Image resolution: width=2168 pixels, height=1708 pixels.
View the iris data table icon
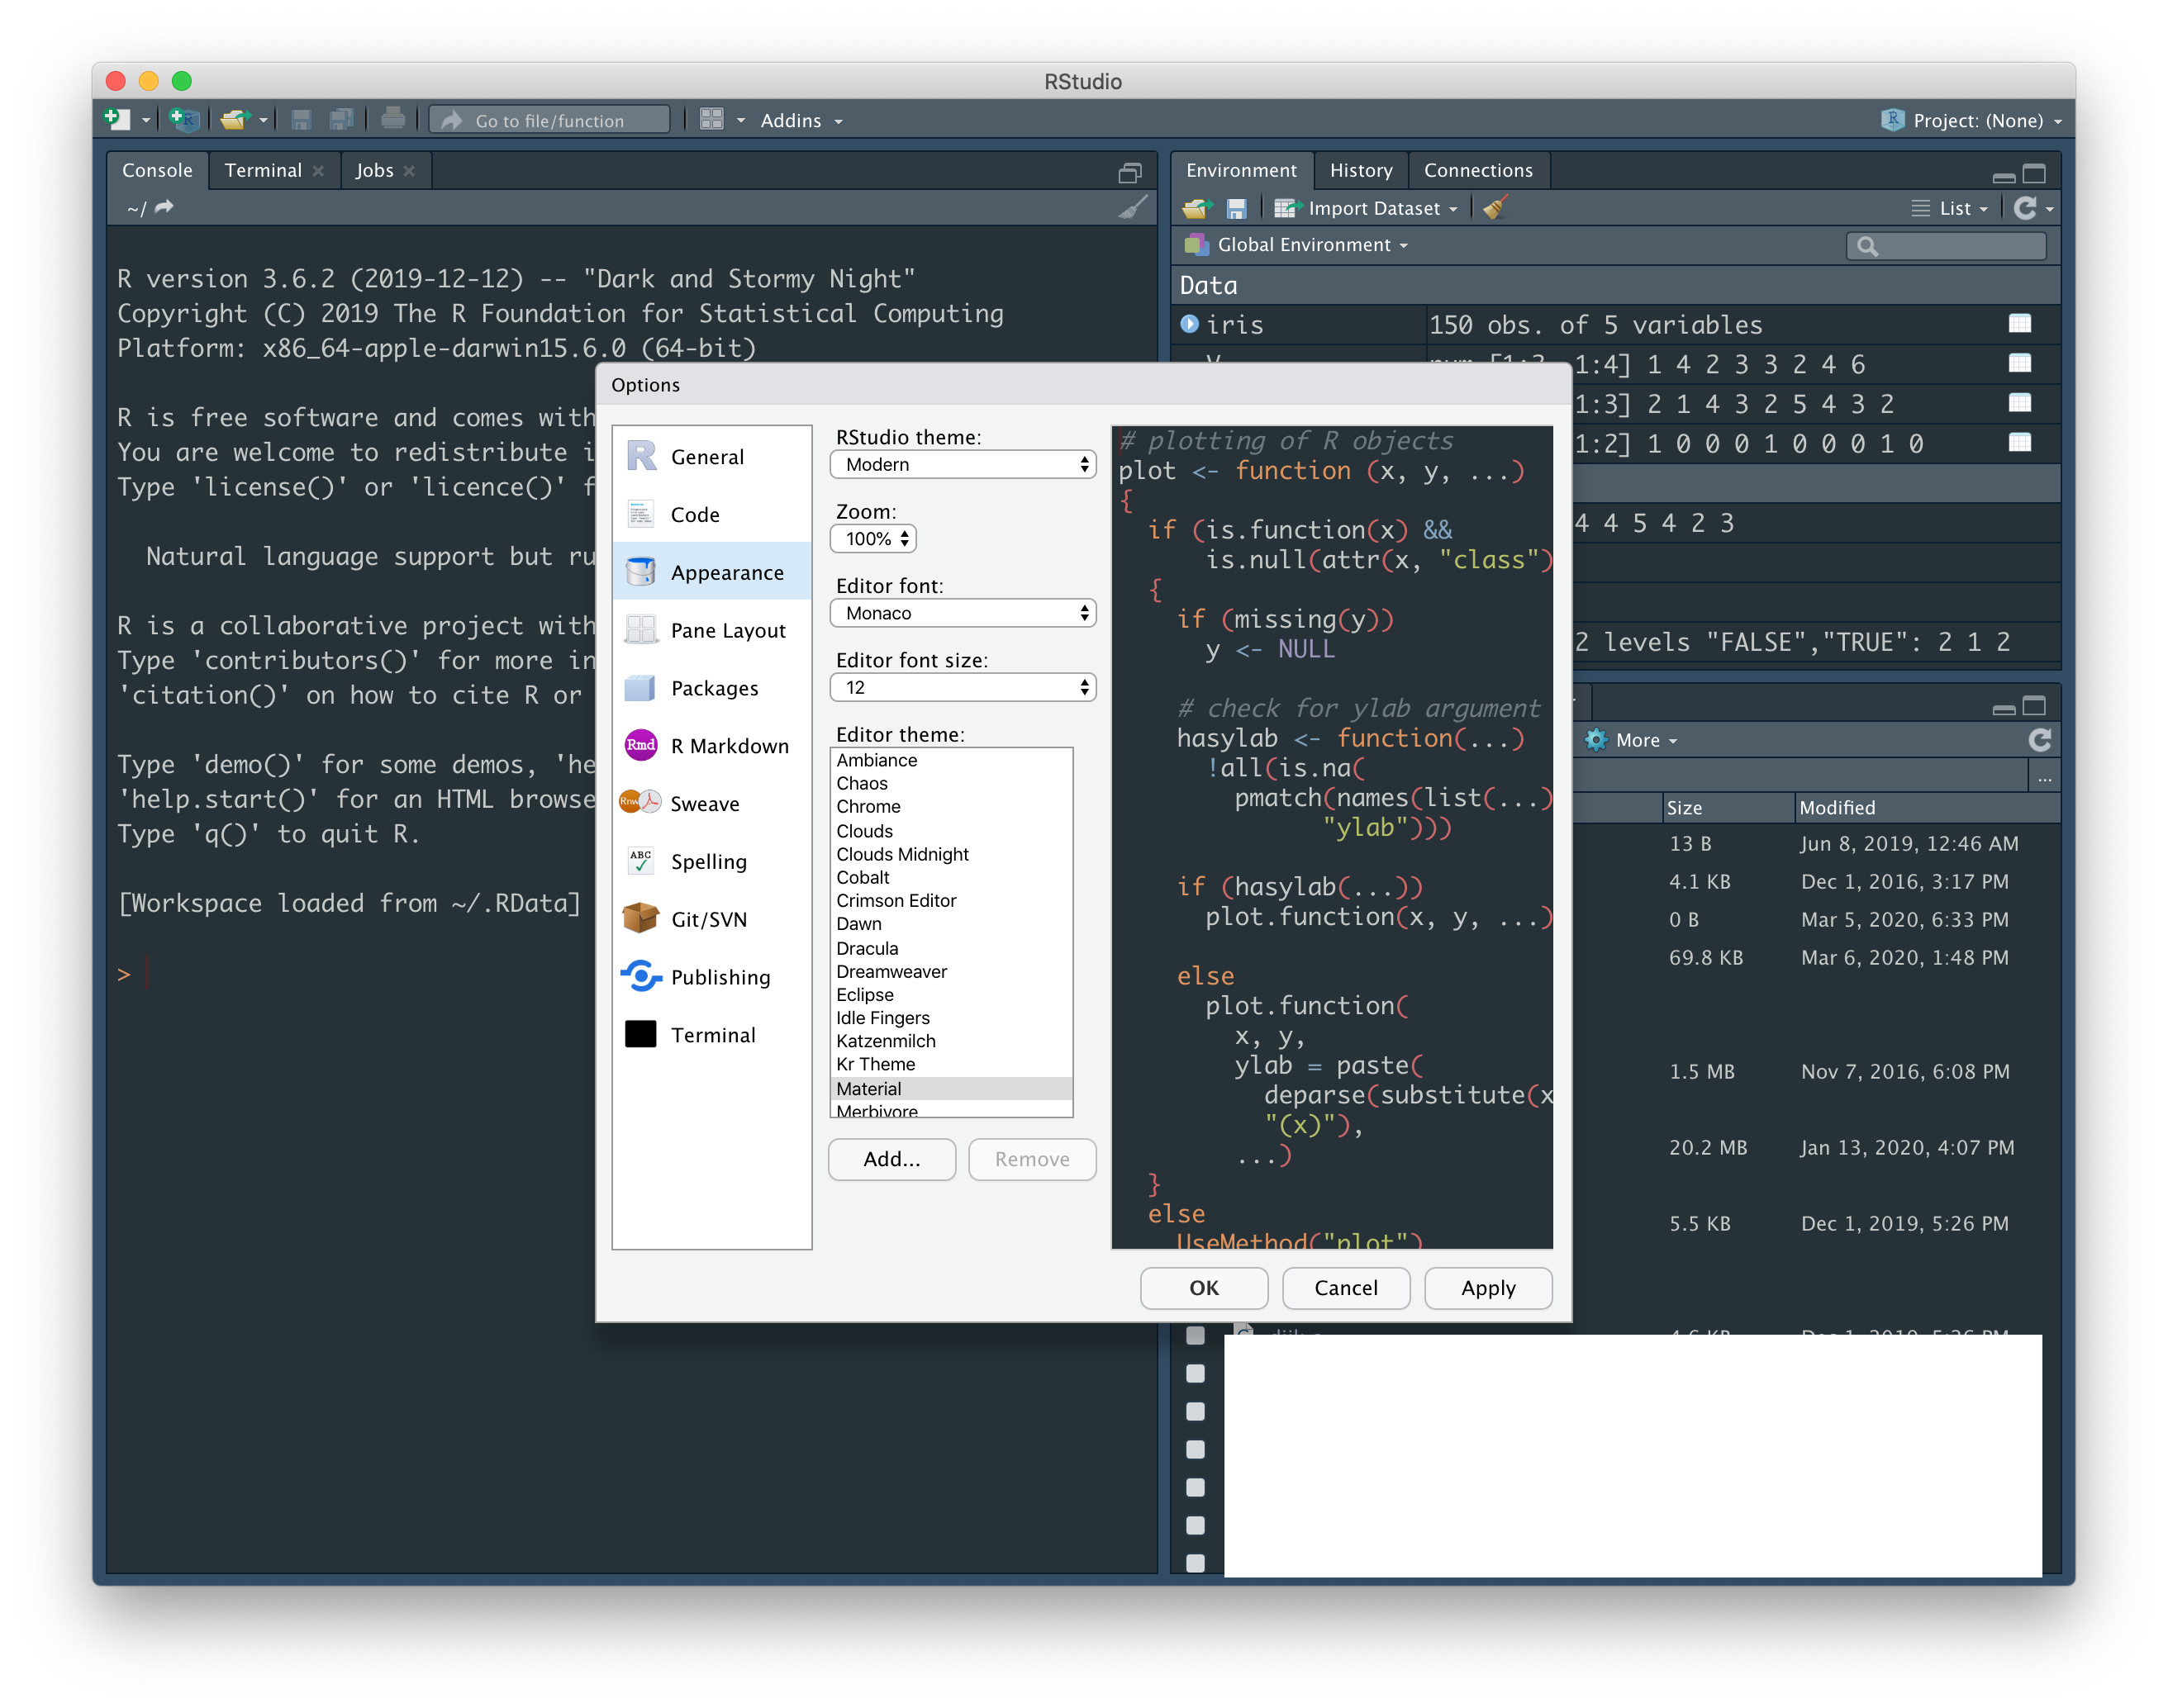coord(2019,324)
